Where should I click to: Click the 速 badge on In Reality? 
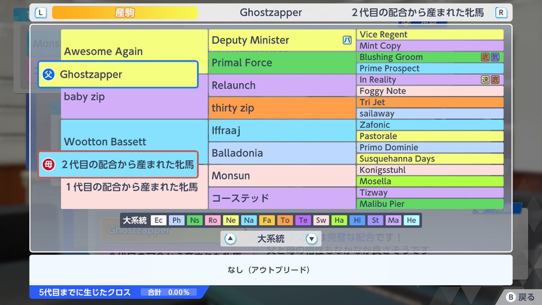485,80
